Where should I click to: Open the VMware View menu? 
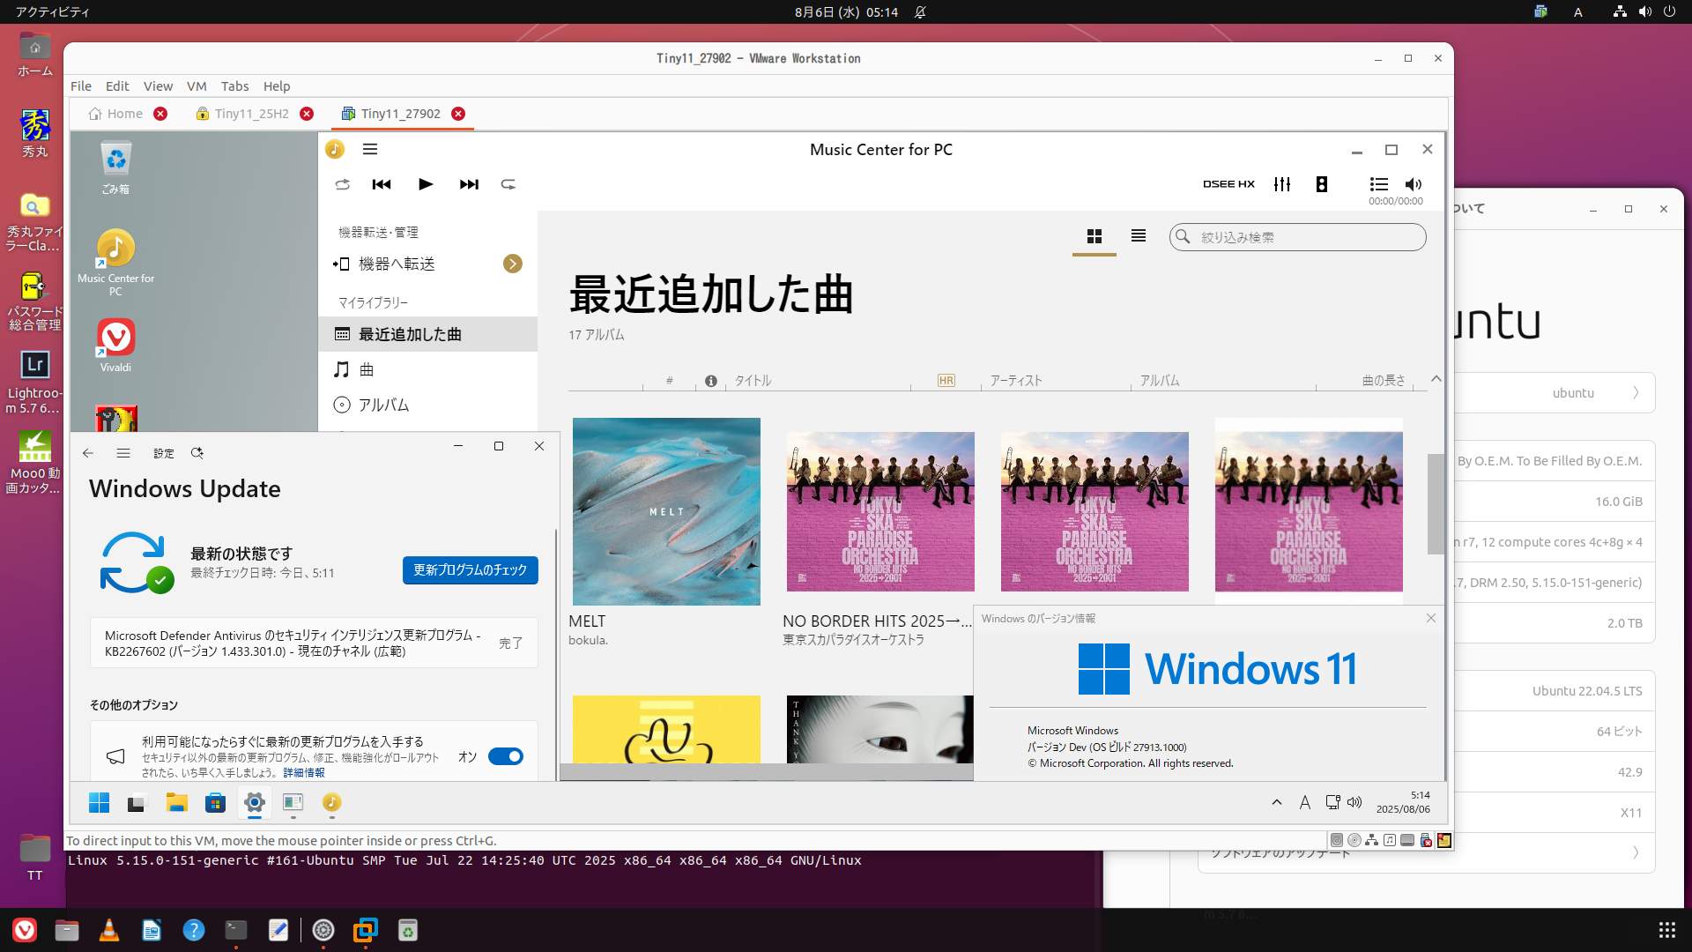pos(159,86)
